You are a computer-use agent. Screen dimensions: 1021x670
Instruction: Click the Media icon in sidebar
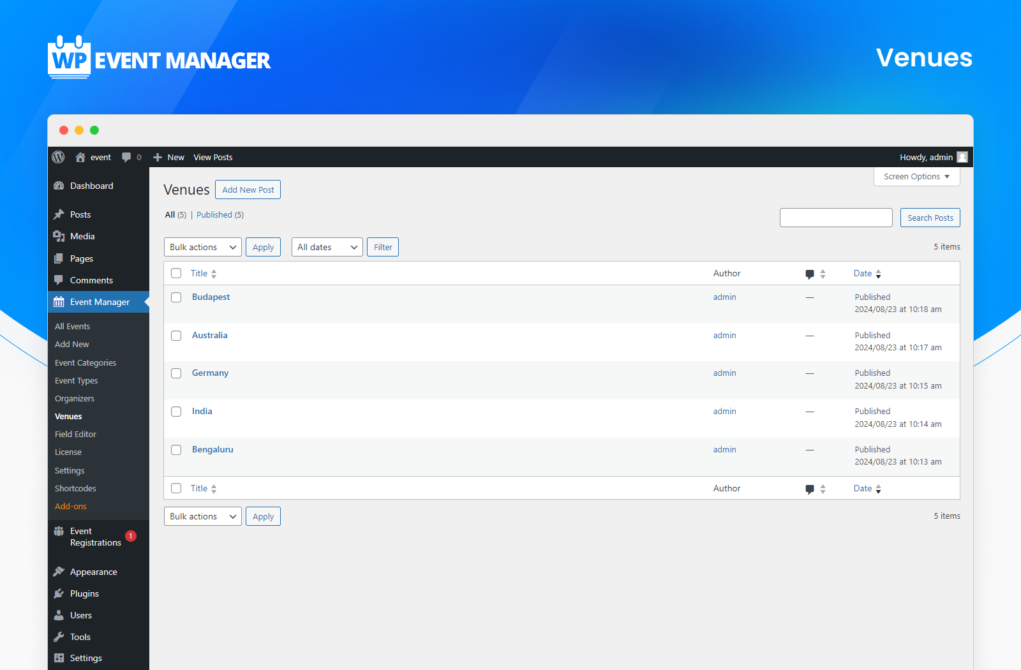pyautogui.click(x=59, y=236)
